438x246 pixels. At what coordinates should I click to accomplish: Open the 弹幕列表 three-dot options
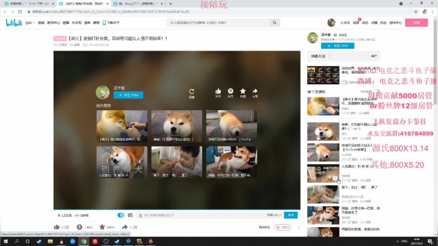(330, 56)
